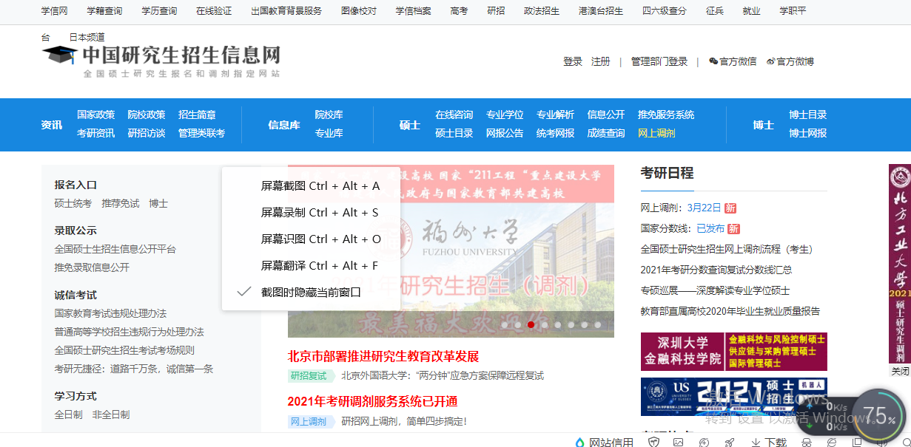Open 教育部直属高校2020年毕业生就业质量报告
The width and height of the screenshot is (911, 447).
[x=730, y=311]
